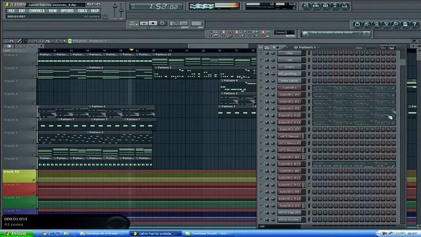The image size is (421, 237).
Task: Open the (none) selector in the recording panel
Action: click(284, 32)
